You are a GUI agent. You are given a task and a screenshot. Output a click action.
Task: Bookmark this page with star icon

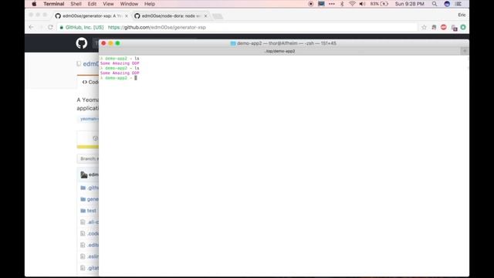424,28
